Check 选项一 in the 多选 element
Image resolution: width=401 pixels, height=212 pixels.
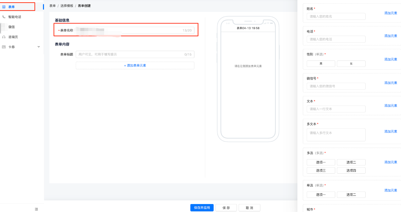320,162
